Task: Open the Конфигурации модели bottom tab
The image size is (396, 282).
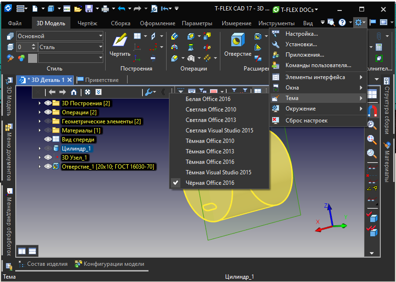Action: [109, 264]
